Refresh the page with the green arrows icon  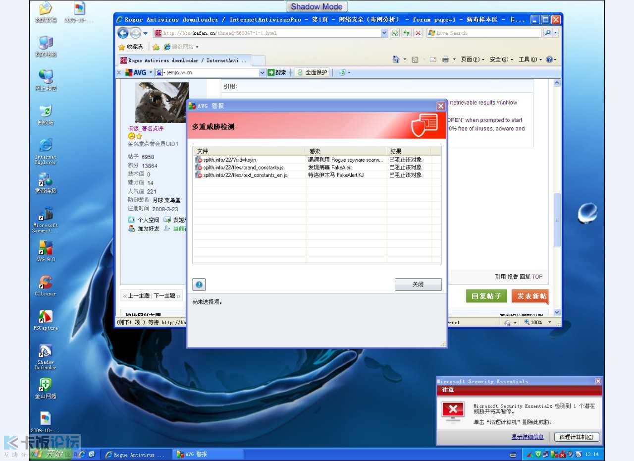point(407,33)
